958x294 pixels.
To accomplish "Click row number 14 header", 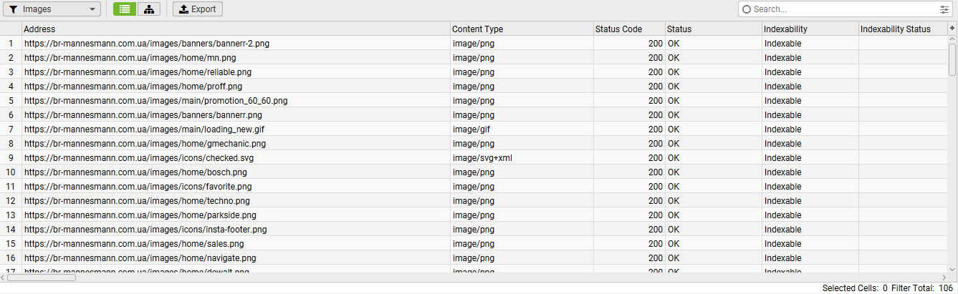I will [11, 230].
